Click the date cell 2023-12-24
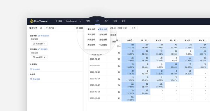The image size is (210, 111). point(95,79)
